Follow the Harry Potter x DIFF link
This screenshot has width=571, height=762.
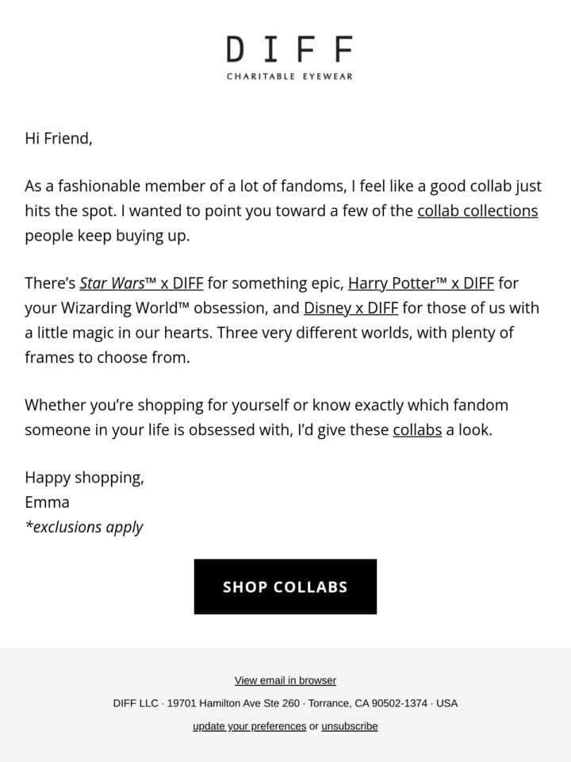(421, 283)
